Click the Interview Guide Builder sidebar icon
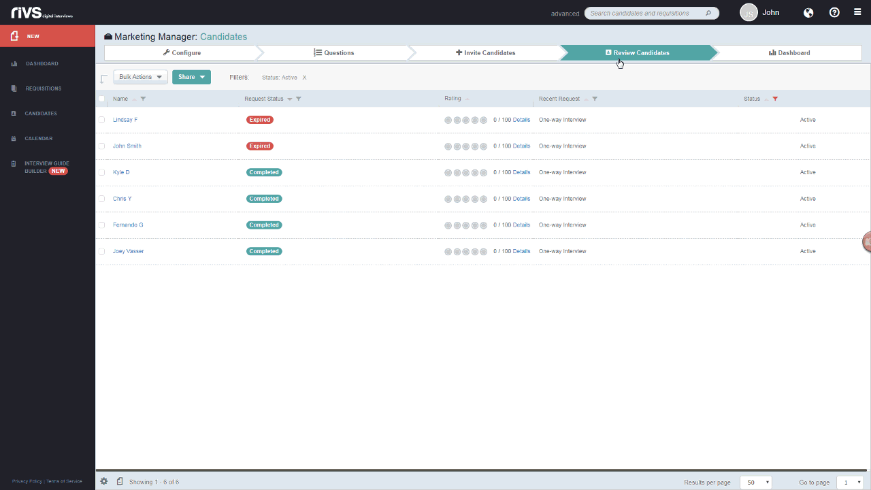 click(x=14, y=163)
